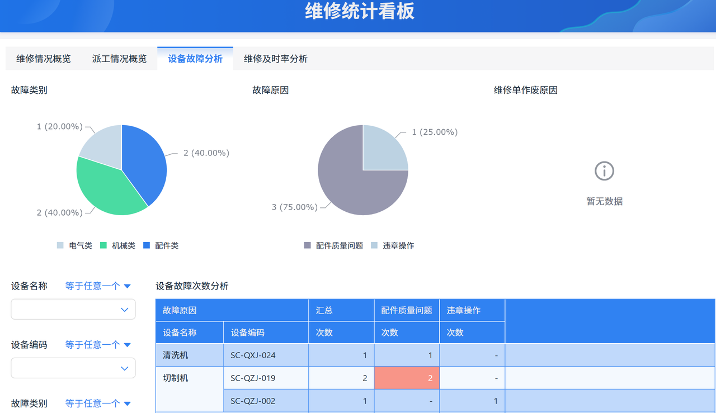The width and height of the screenshot is (716, 413).
Task: Click the 设备编码 column header in table
Action: tap(266, 333)
